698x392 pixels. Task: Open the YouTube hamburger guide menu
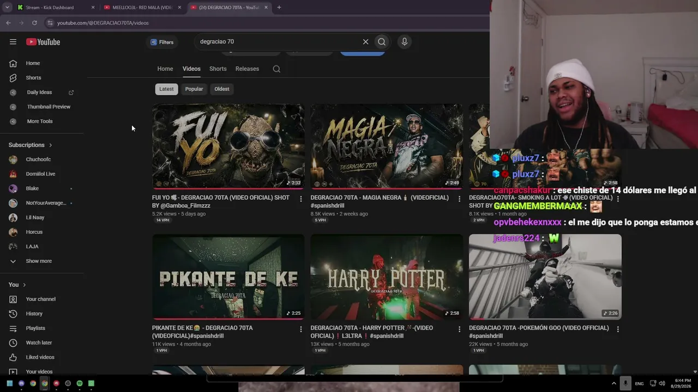pyautogui.click(x=13, y=42)
